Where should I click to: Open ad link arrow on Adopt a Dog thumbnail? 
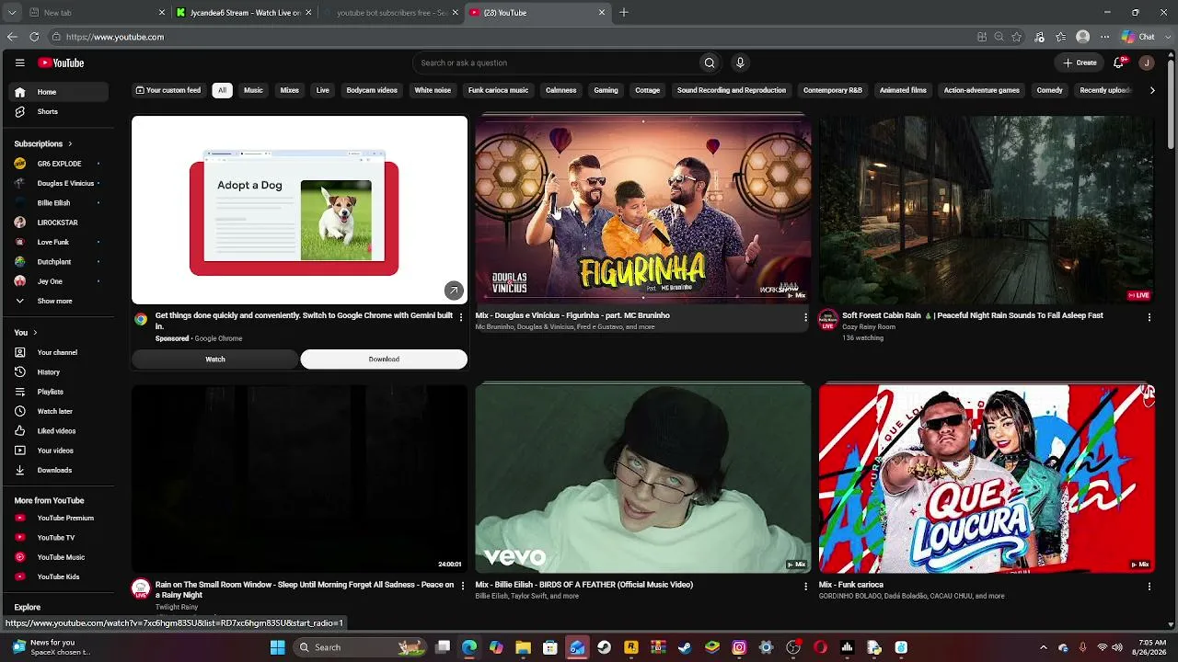coord(454,291)
